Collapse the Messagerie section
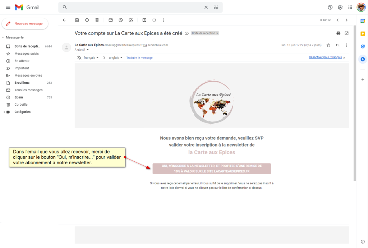 [3, 37]
